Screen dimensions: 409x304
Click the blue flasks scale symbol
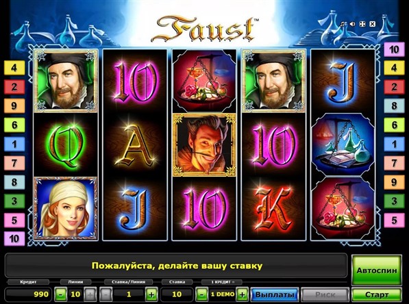point(343,145)
